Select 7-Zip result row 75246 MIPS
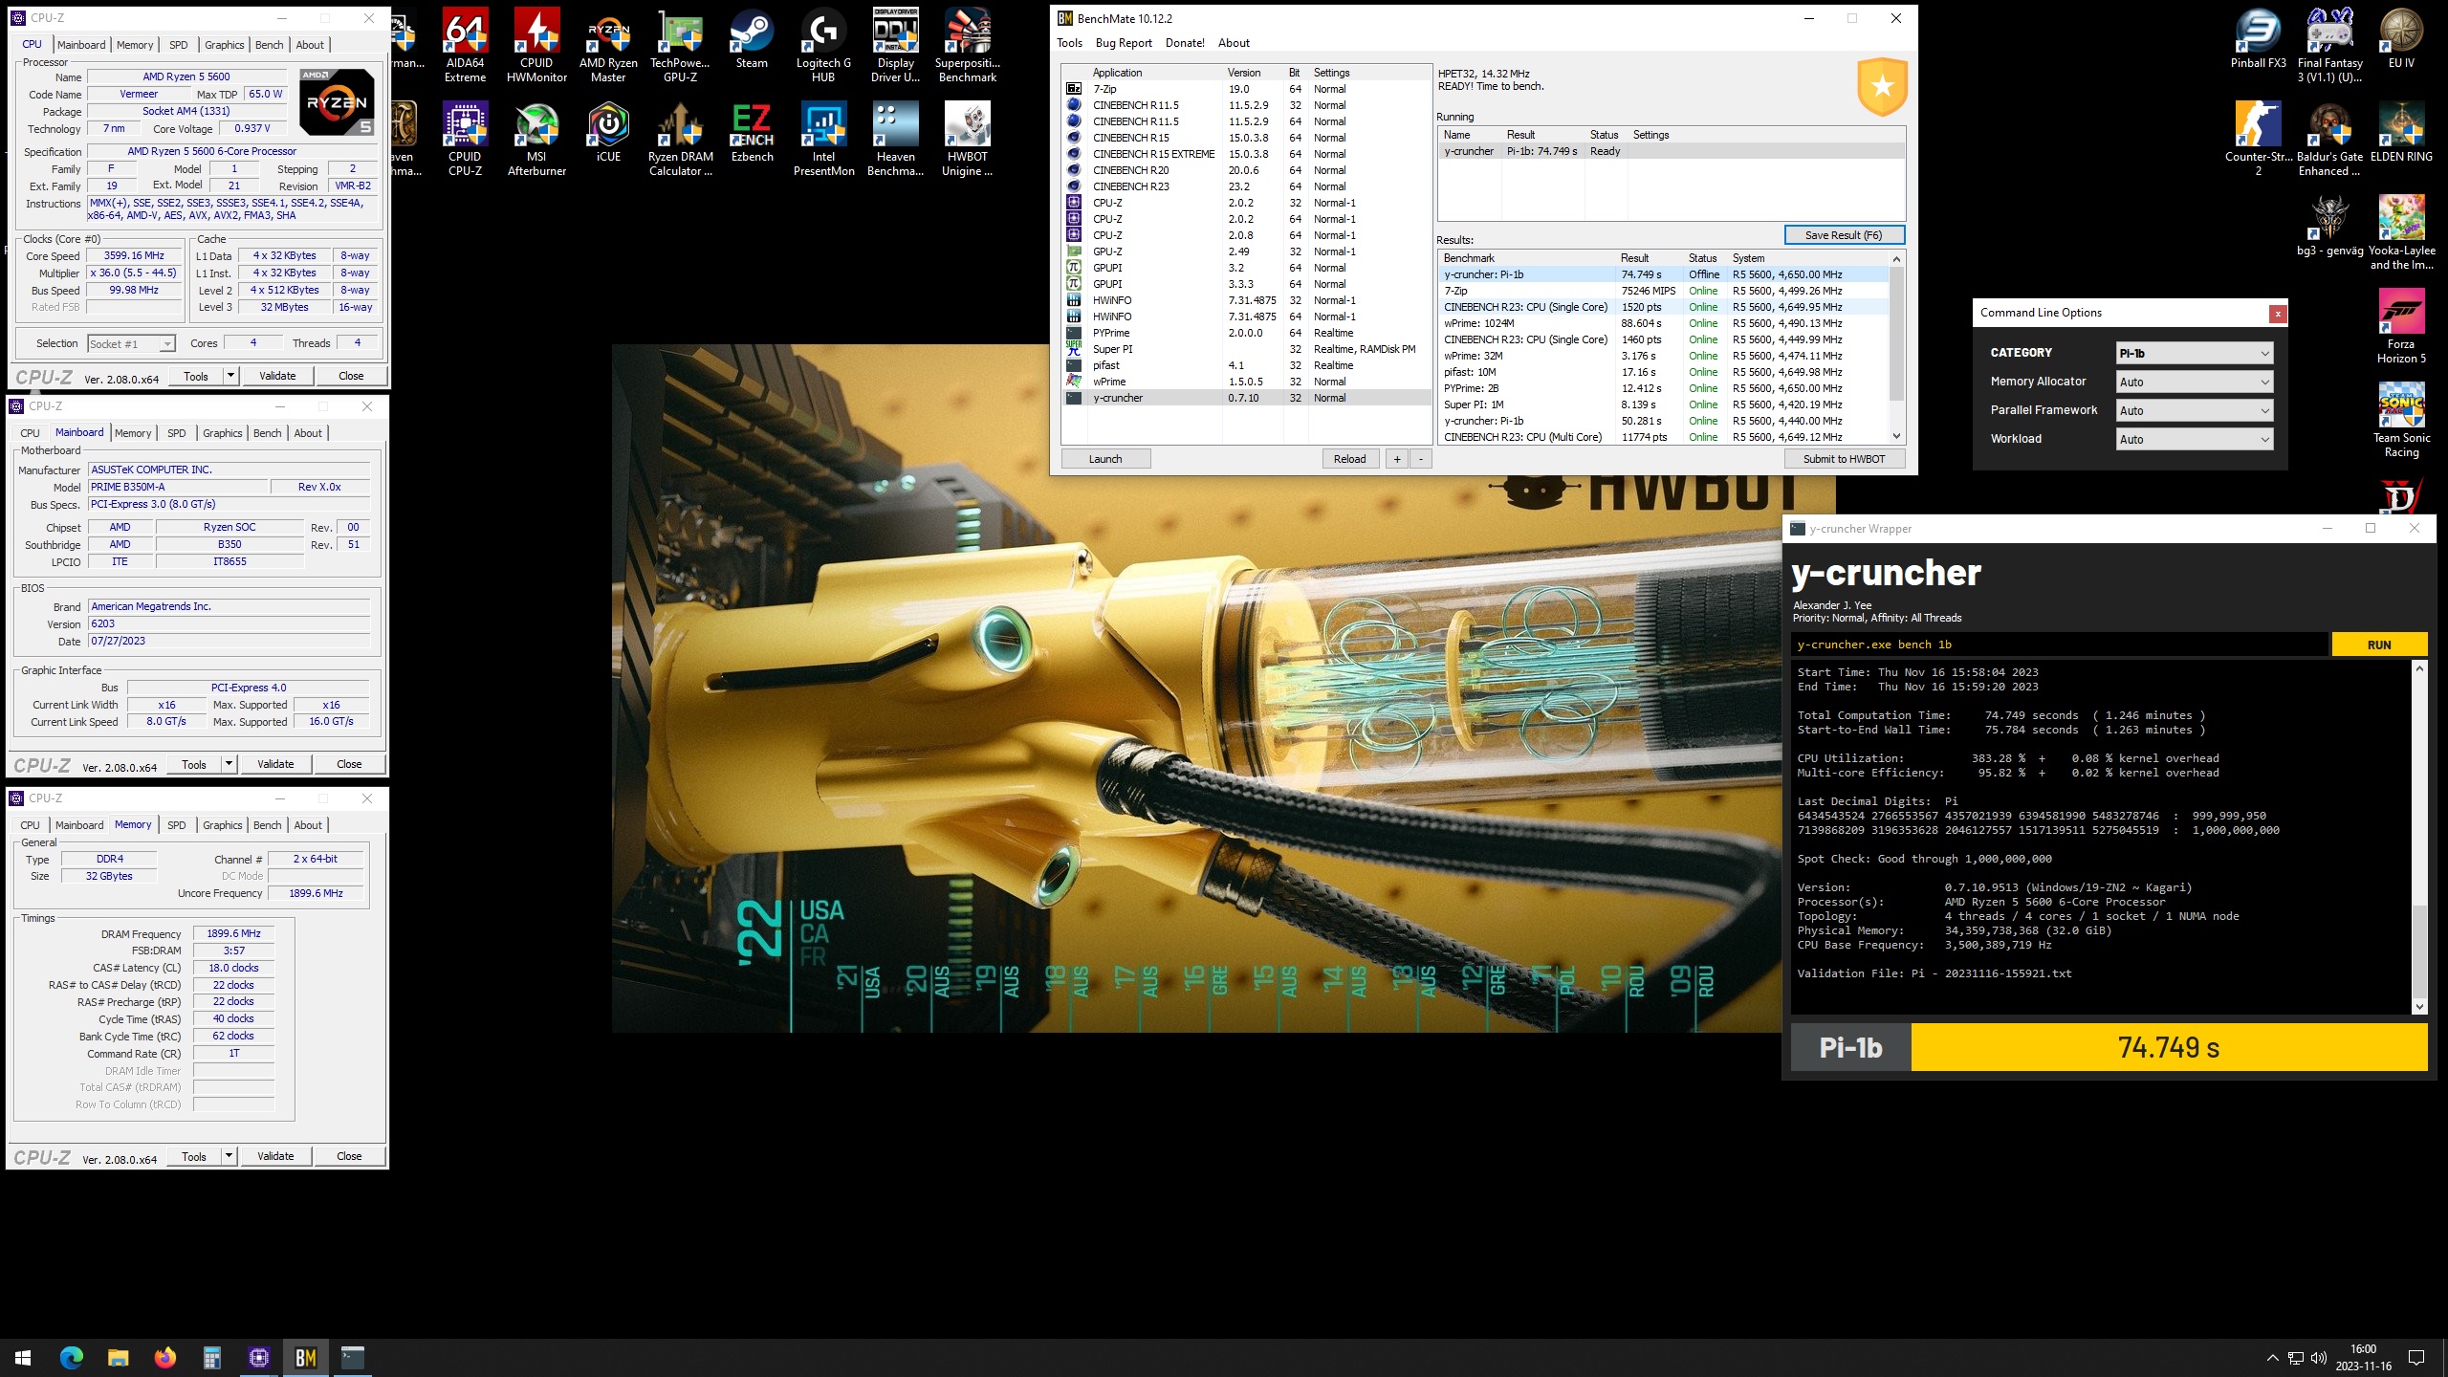The image size is (2448, 1377). [x=1664, y=291]
